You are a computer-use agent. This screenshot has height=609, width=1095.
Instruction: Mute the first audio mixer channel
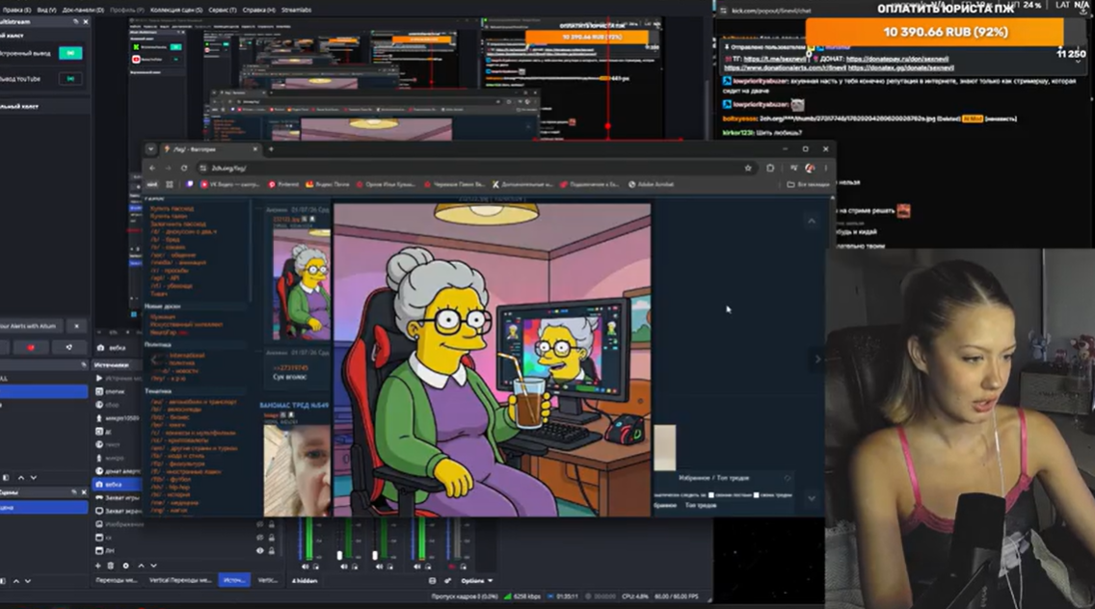[x=306, y=567]
